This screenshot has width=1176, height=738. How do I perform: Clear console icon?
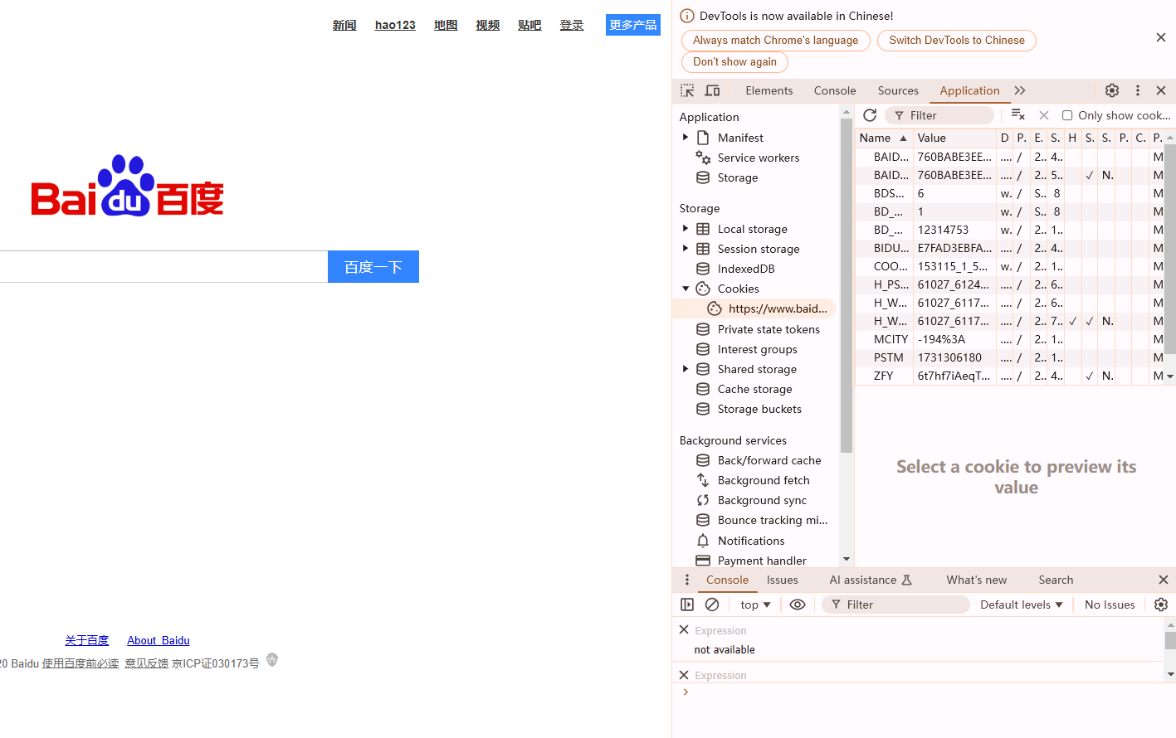tap(712, 604)
